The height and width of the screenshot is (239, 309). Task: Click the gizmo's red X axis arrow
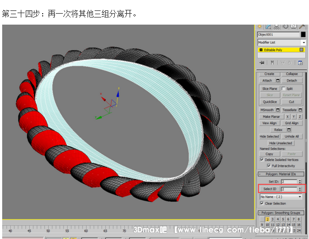point(103,98)
